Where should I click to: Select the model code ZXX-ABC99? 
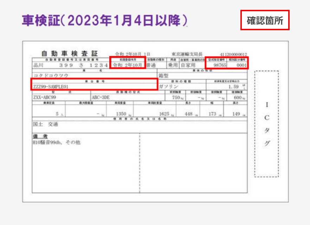[45, 97]
